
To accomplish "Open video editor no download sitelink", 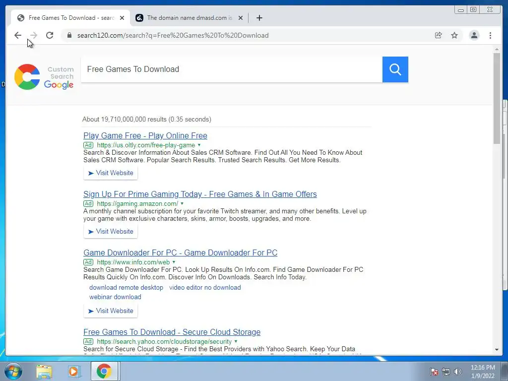I will click(x=205, y=287).
